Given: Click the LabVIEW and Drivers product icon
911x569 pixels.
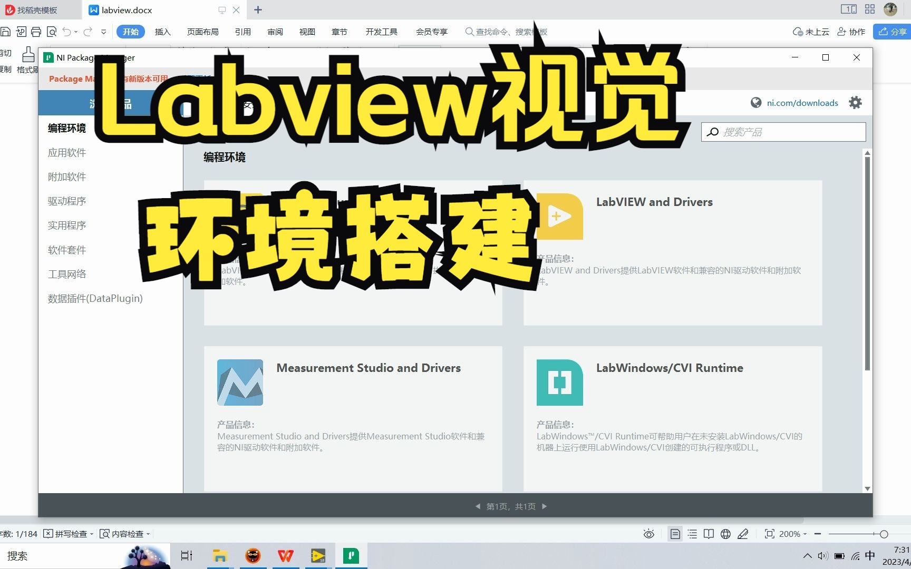Looking at the screenshot, I should [x=559, y=217].
